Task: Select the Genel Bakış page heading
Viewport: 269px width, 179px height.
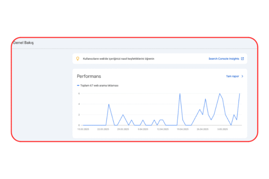Action: (x=23, y=43)
